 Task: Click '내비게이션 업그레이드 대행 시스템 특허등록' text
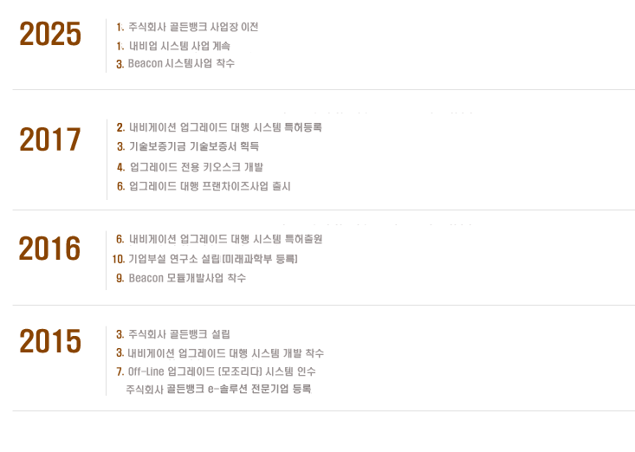[225, 127]
